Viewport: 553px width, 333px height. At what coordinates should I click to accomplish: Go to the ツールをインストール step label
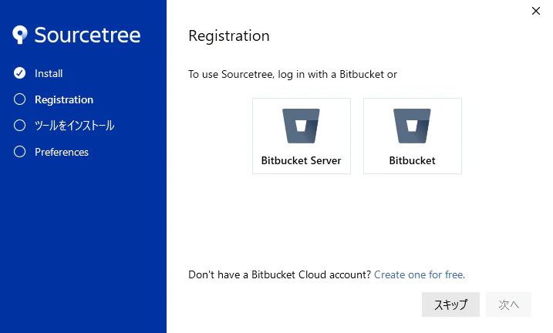tap(74, 126)
